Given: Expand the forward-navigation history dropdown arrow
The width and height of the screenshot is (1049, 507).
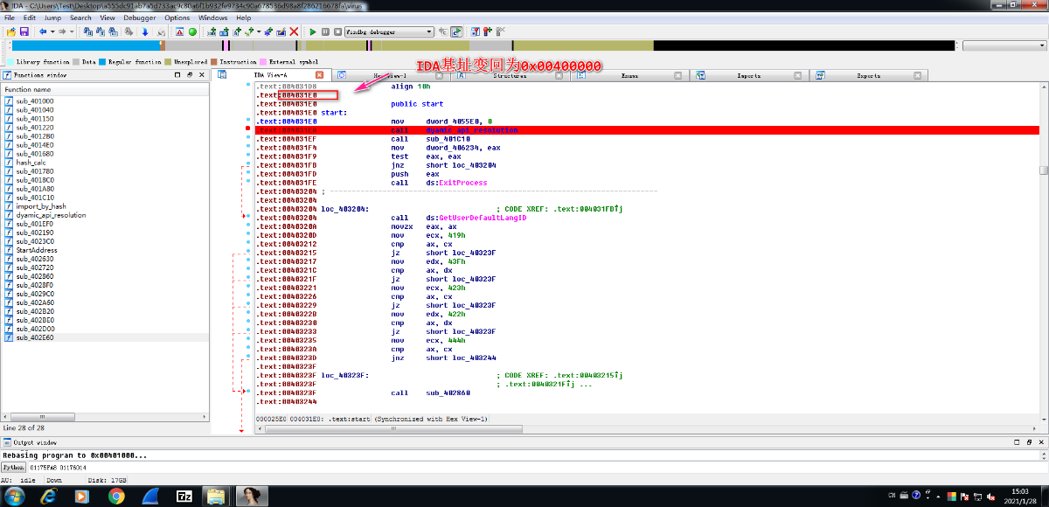Looking at the screenshot, I should [72, 31].
